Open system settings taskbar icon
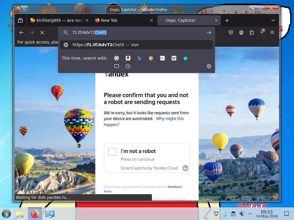The image size is (294, 220). tap(50, 214)
